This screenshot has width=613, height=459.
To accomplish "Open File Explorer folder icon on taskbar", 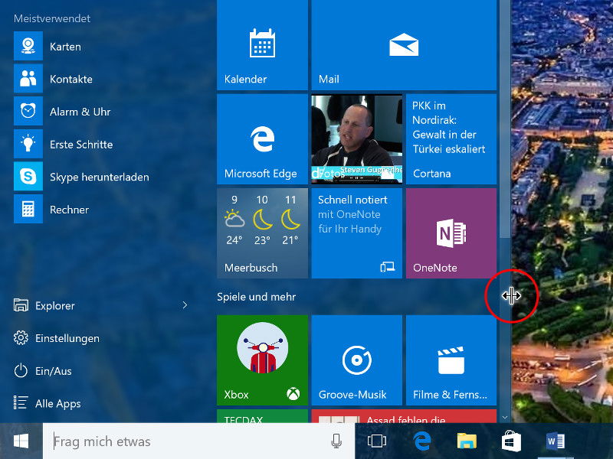I will (x=467, y=441).
